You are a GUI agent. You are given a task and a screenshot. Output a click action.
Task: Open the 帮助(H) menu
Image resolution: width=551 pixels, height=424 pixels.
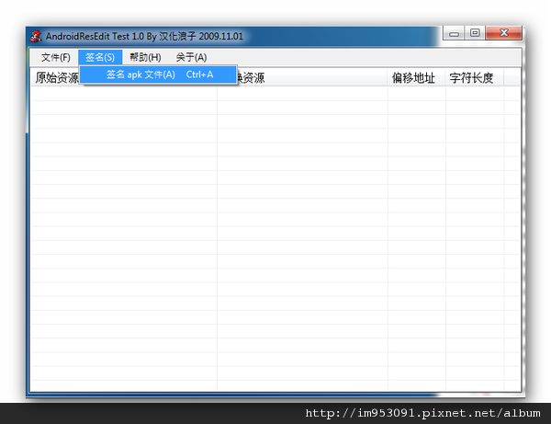tap(145, 57)
